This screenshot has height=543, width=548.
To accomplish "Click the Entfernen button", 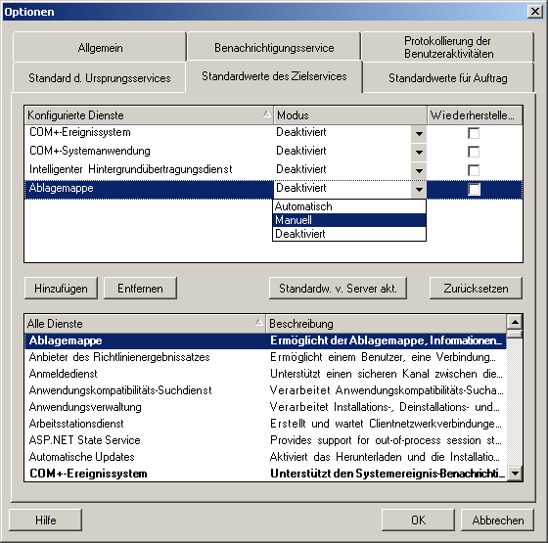I will point(140,289).
